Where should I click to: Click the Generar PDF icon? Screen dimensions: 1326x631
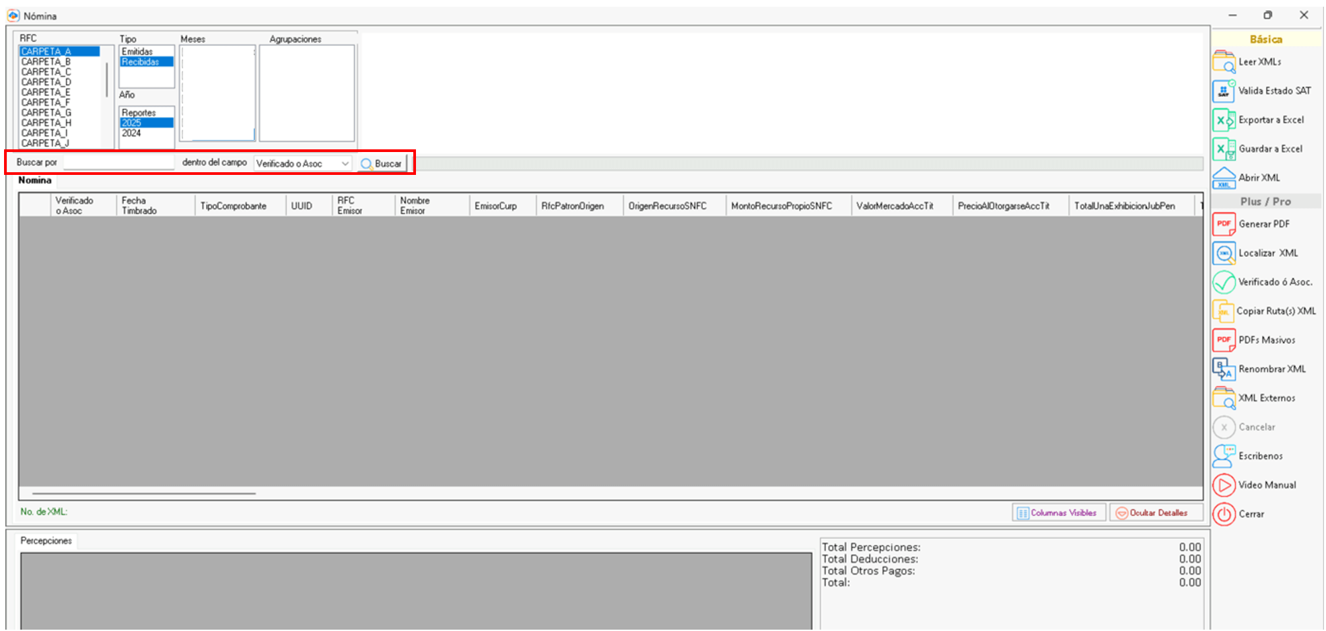tap(1224, 224)
